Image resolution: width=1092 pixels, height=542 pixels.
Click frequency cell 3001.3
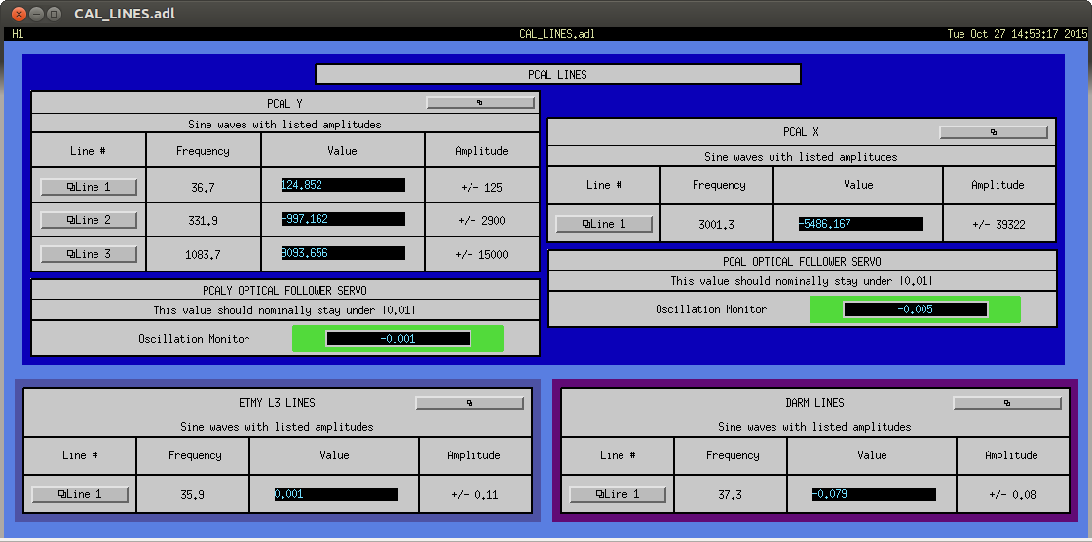click(x=717, y=224)
